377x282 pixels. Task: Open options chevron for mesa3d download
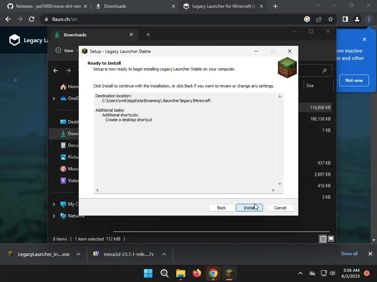click(164, 254)
